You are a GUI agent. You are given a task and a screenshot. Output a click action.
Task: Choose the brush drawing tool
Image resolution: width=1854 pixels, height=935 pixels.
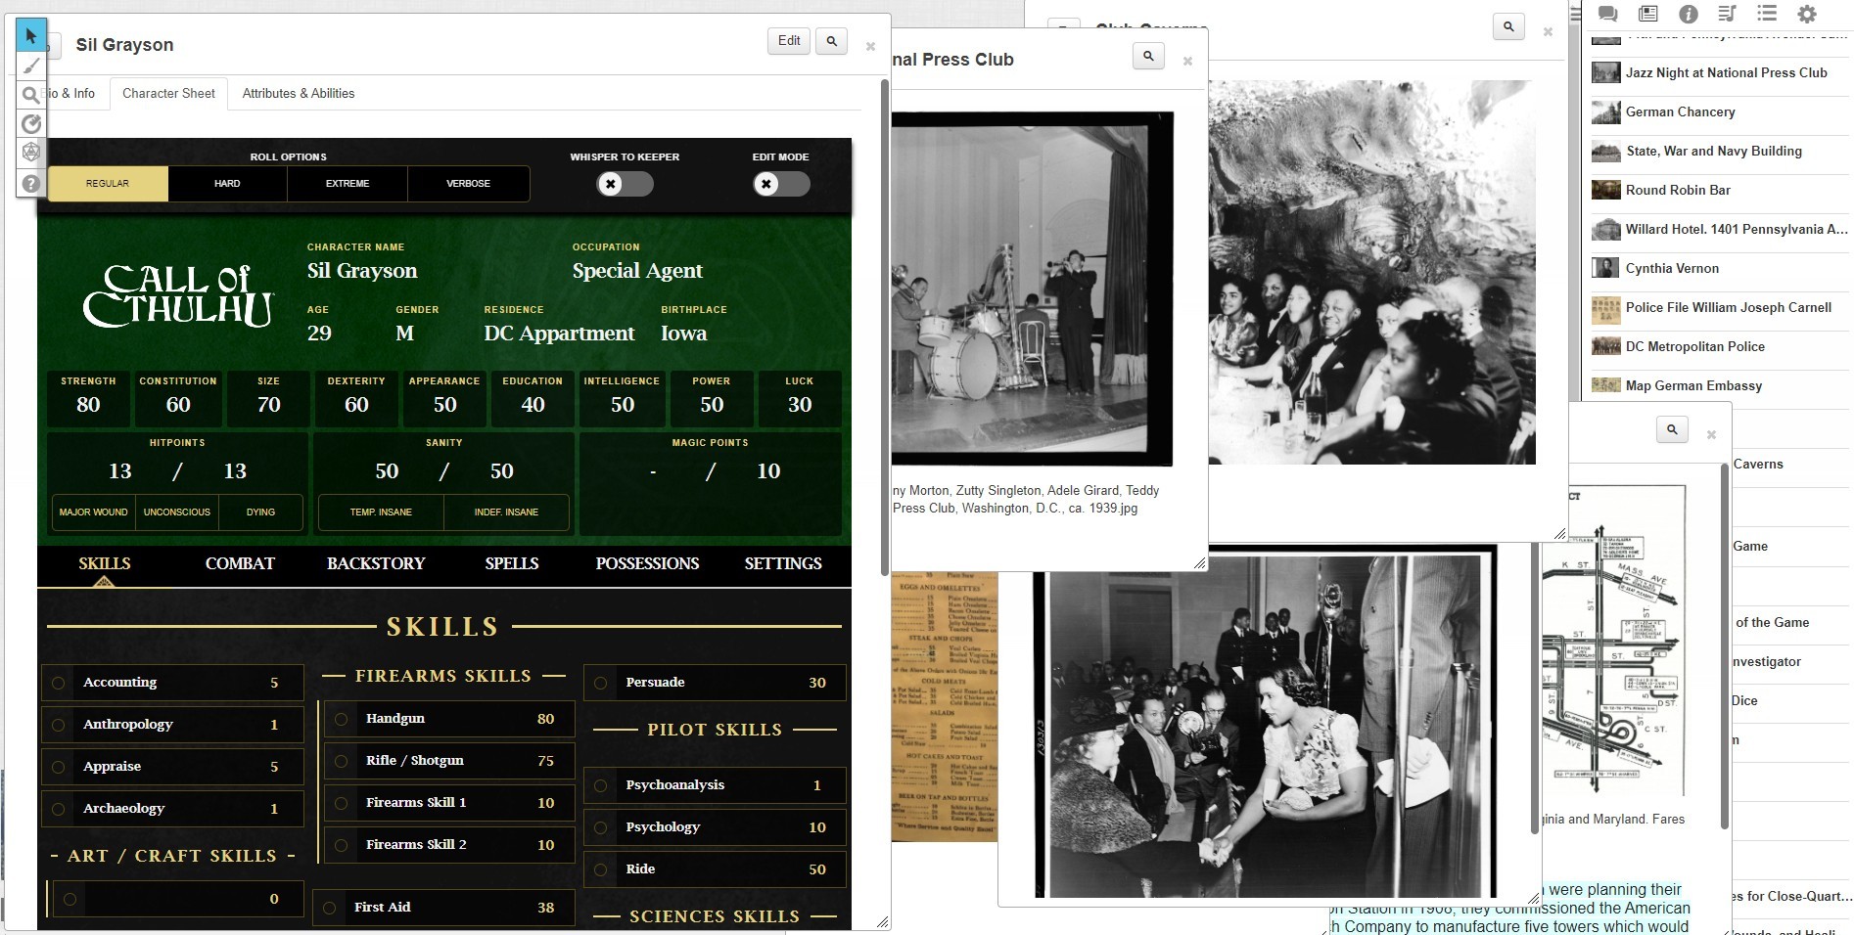point(31,66)
